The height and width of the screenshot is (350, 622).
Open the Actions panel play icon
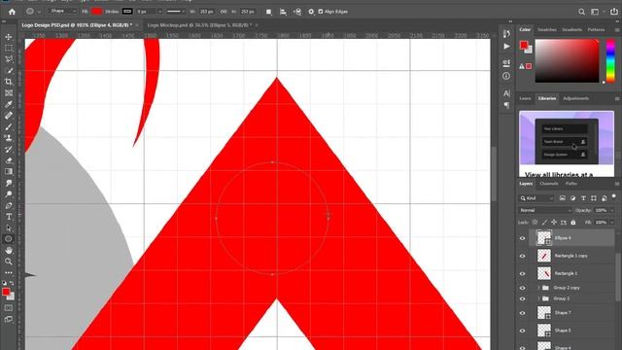506,47
